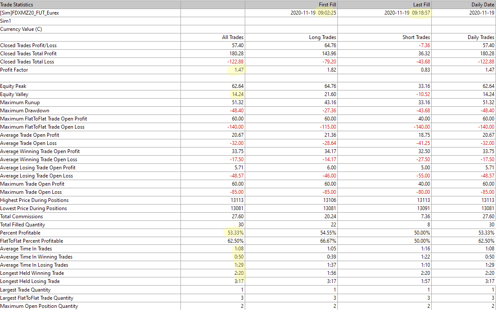Click Long Trades Longest Winning Trade 1:56
Screen dimensions: 496x310
pos(331,273)
